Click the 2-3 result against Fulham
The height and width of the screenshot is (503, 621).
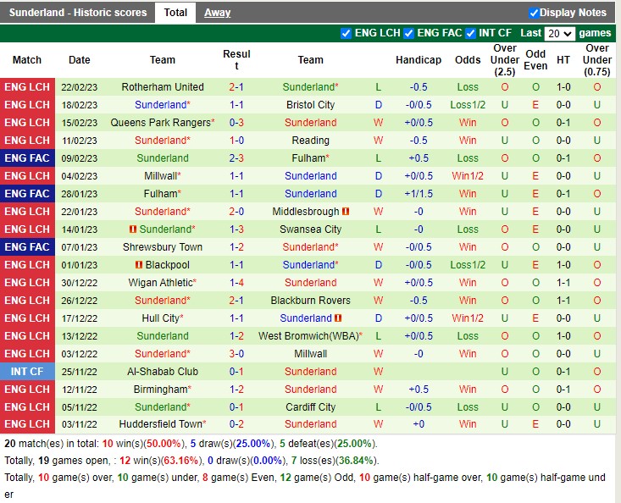coord(236,158)
